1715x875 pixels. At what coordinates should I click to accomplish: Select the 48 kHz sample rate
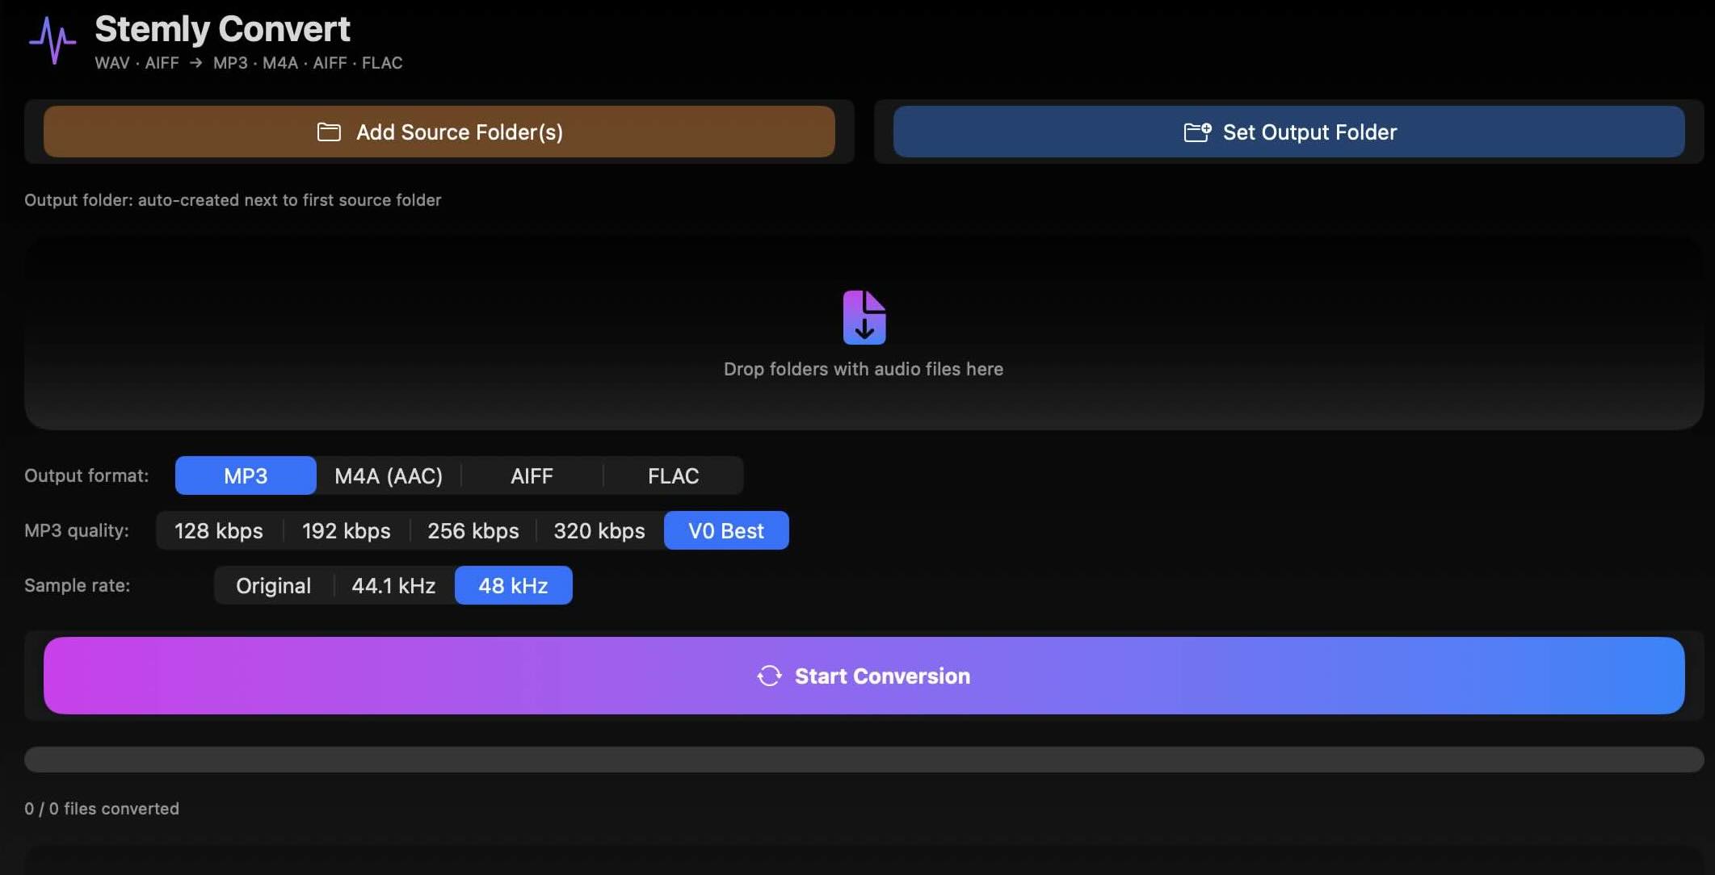click(513, 585)
